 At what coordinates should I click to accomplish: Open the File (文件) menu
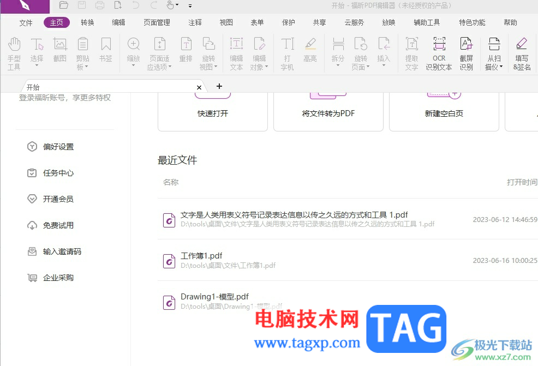pyautogui.click(x=26, y=23)
